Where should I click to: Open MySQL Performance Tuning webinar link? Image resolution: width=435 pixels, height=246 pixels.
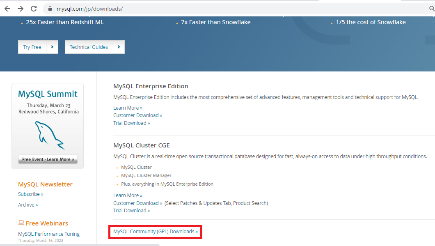pos(49,234)
